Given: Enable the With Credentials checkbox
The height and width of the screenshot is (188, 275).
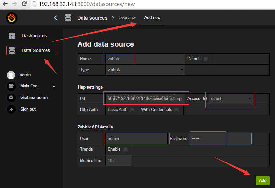Looking at the screenshot, I should coord(176,110).
